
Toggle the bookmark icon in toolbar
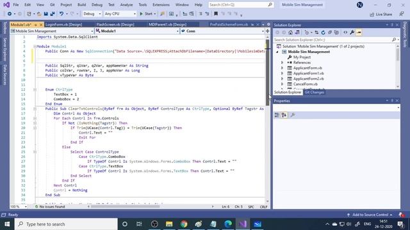216,14
